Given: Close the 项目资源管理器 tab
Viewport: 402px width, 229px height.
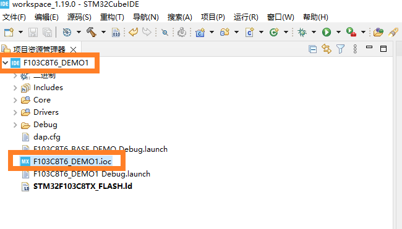Looking at the screenshot, I should pyautogui.click(x=74, y=49).
